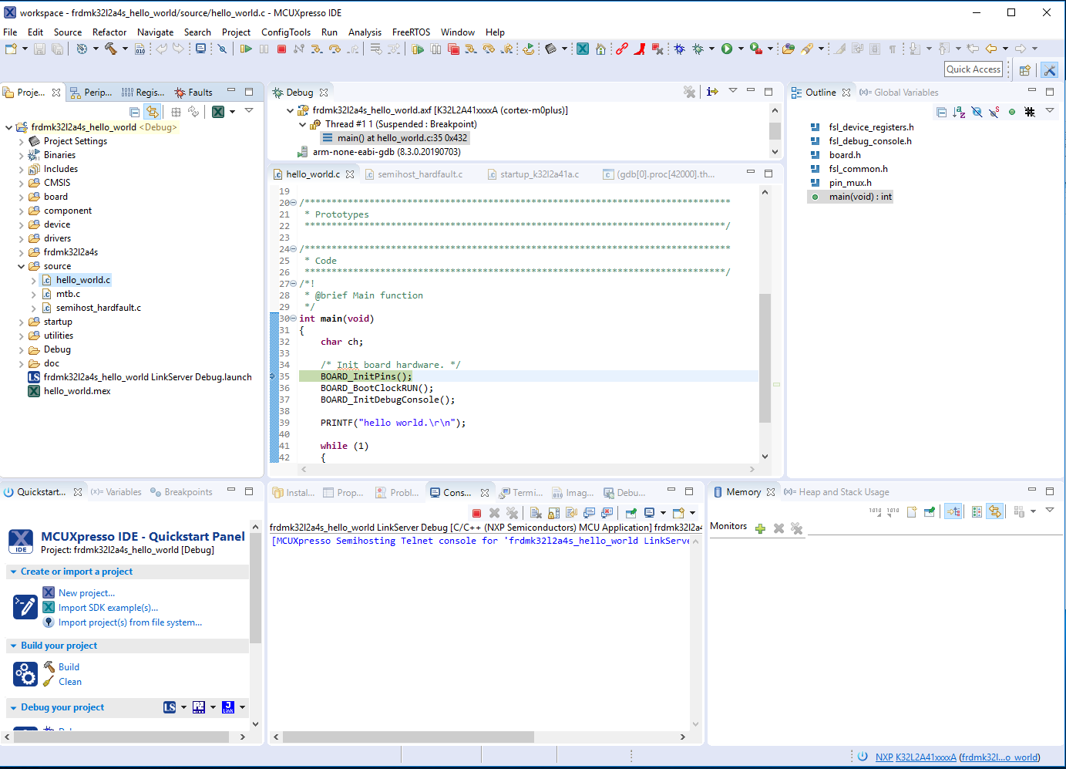Click the green plus Add Memory Monitor icon

pyautogui.click(x=760, y=528)
